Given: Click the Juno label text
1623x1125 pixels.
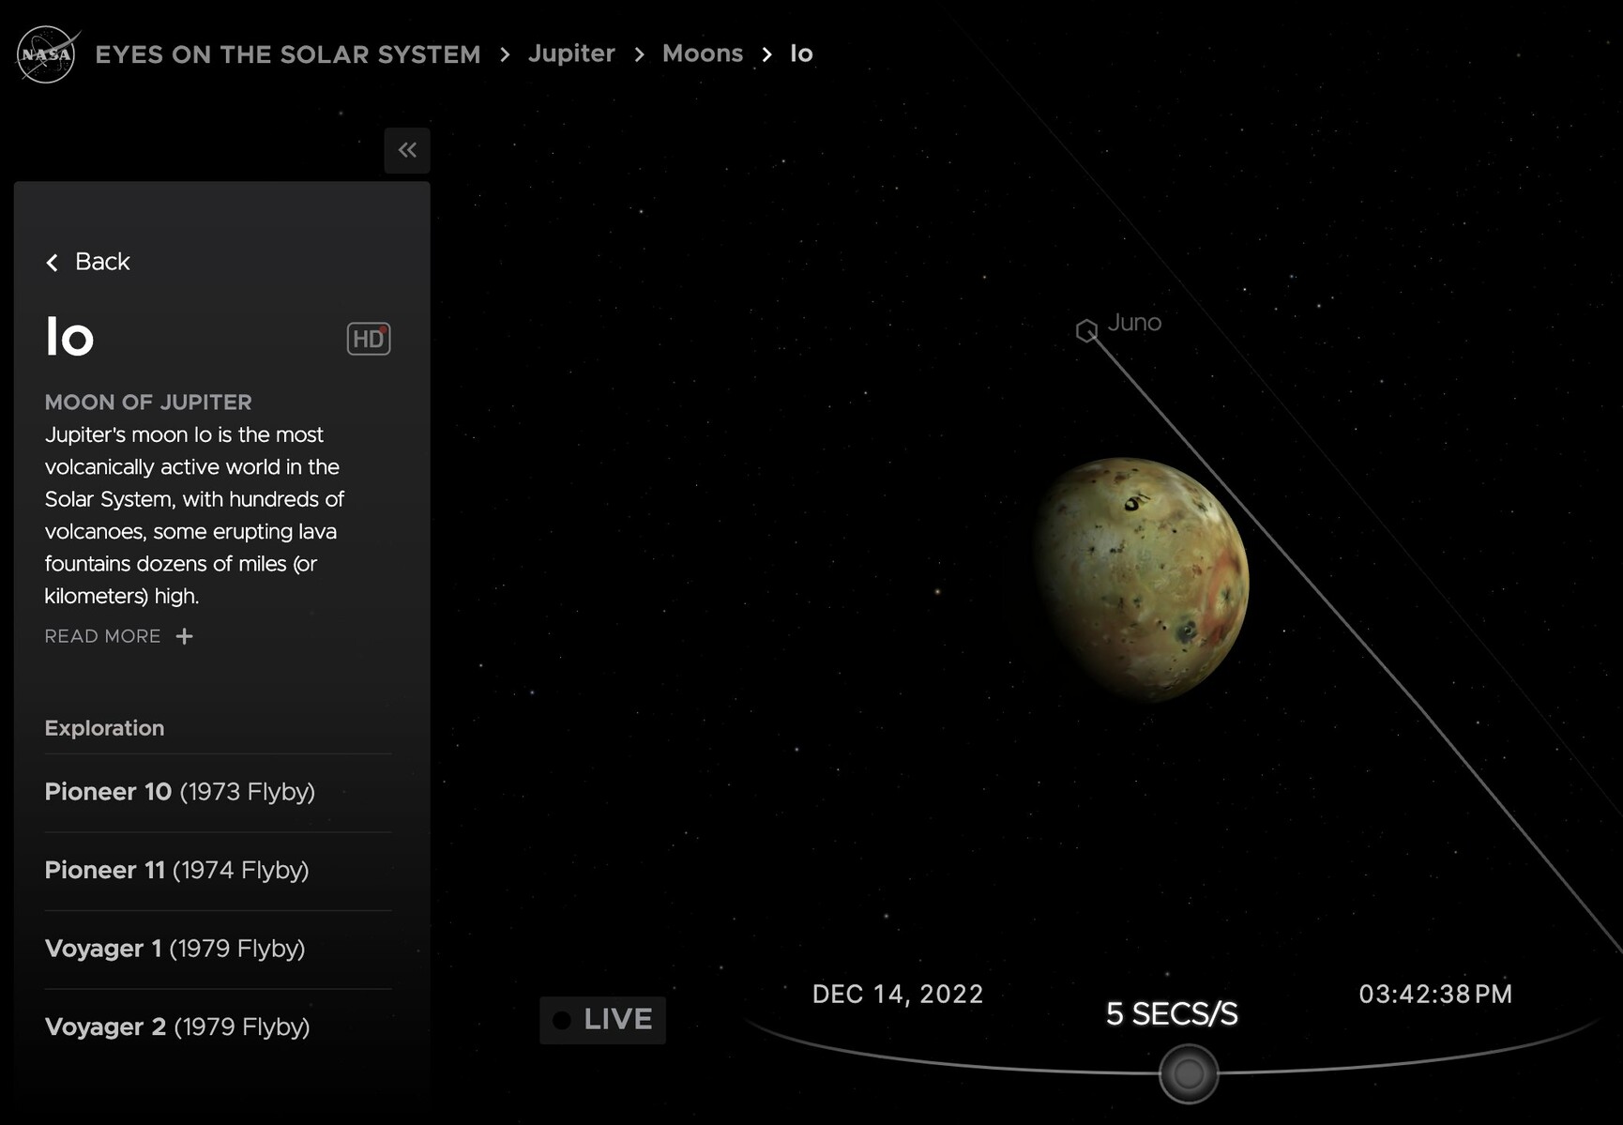Looking at the screenshot, I should (1134, 323).
